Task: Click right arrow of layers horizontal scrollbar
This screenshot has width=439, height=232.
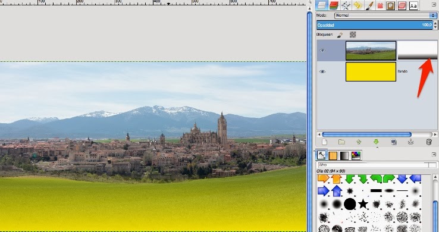Action: click(435, 134)
